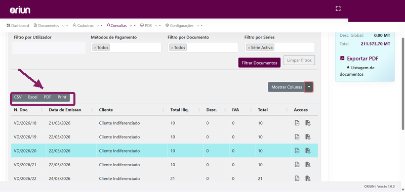Click the page vertical scrollbar
Viewport: 405px width, 192px height.
[x=403, y=83]
